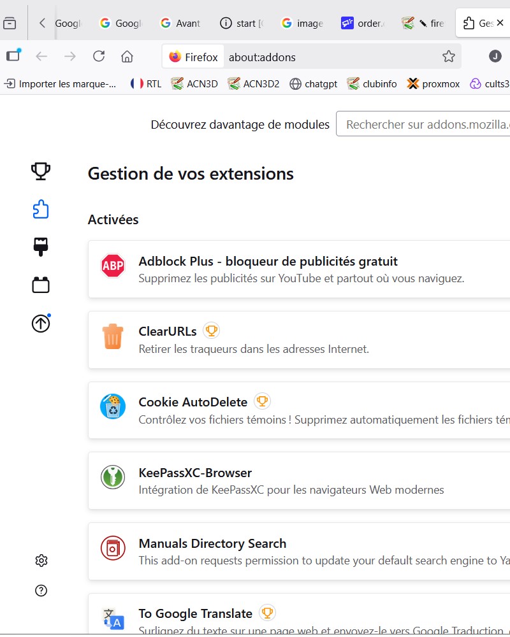The width and height of the screenshot is (510, 637).
Task: Click the add-ons help question mark icon
Action: [41, 590]
